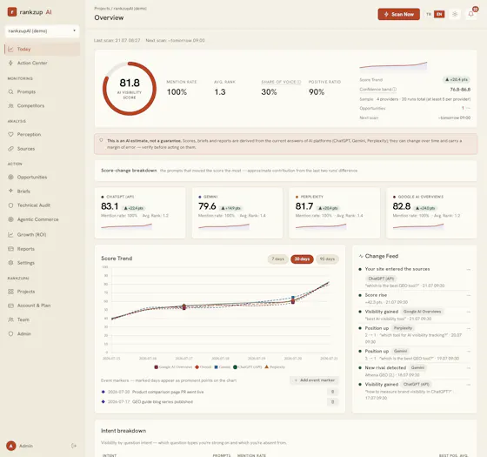Open Technical Audit page
487x457 pixels.
pos(43,205)
